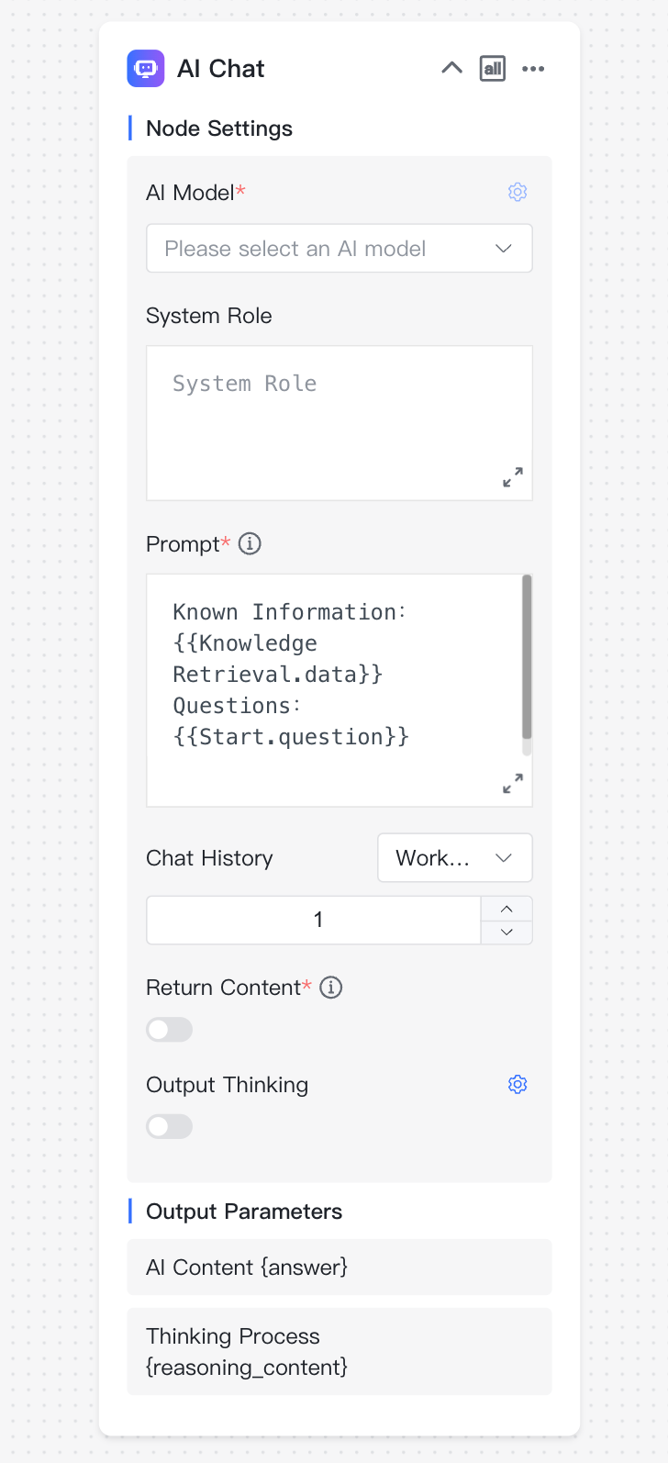Collapse the AI Chat node with the chevron
The image size is (668, 1463).
pos(451,68)
